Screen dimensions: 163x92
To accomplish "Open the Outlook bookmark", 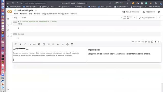I will click(92, 7).
